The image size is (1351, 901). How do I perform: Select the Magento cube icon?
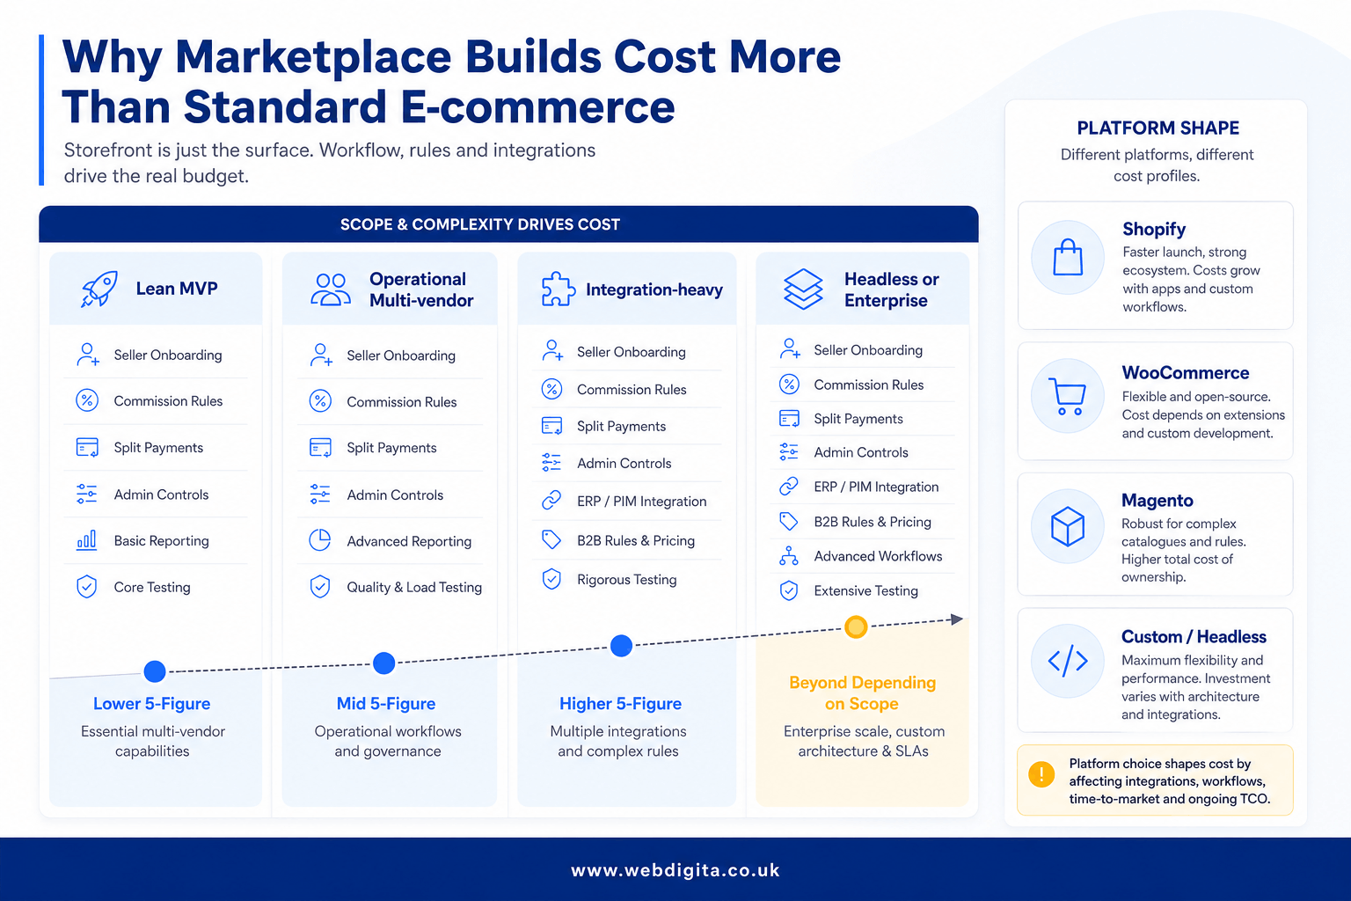point(1068,526)
